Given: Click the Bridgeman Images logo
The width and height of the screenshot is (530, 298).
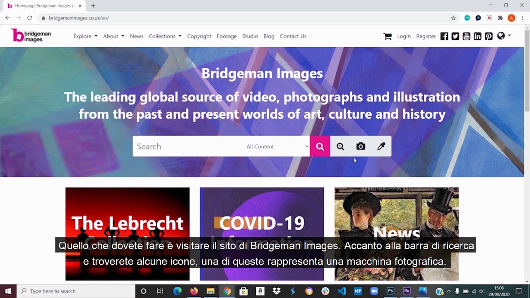Looking at the screenshot, I should click(31, 36).
